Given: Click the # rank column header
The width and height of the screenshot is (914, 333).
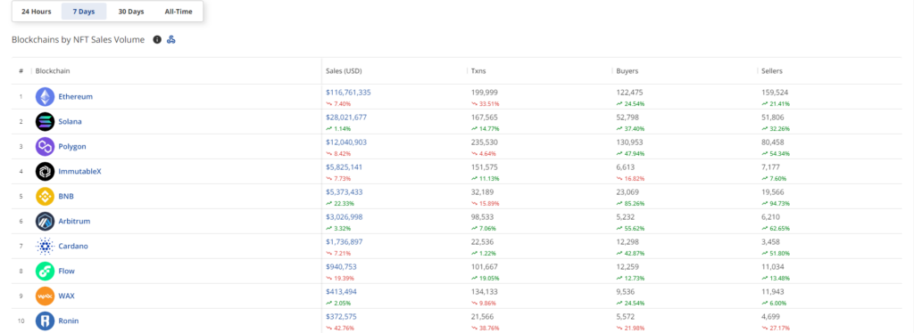Looking at the screenshot, I should click(21, 71).
